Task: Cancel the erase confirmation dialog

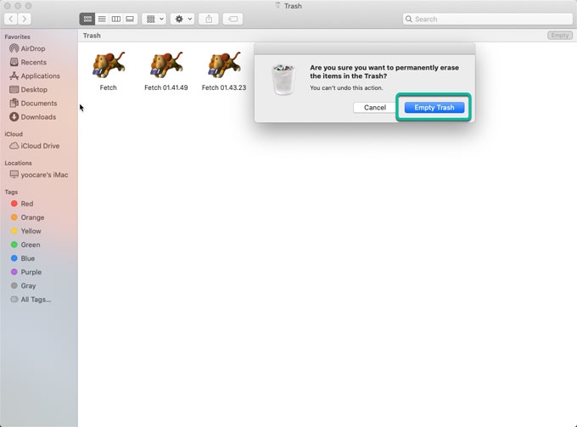Action: [375, 108]
